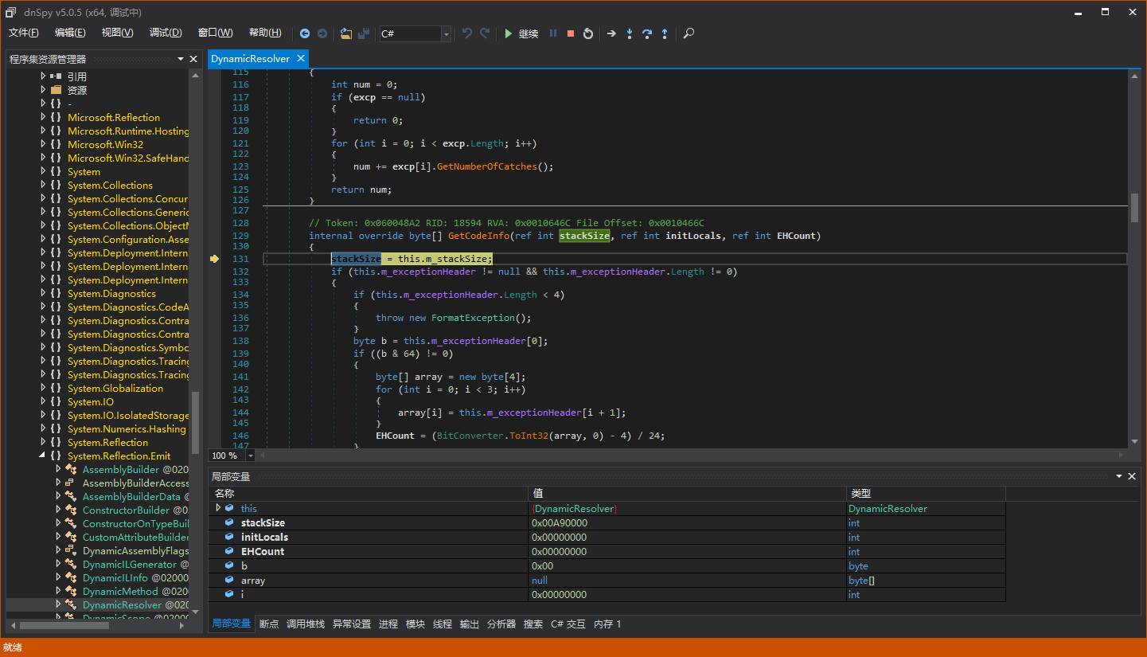The width and height of the screenshot is (1147, 657).
Task: Expand the 'this' variable in locals
Action: pos(219,508)
